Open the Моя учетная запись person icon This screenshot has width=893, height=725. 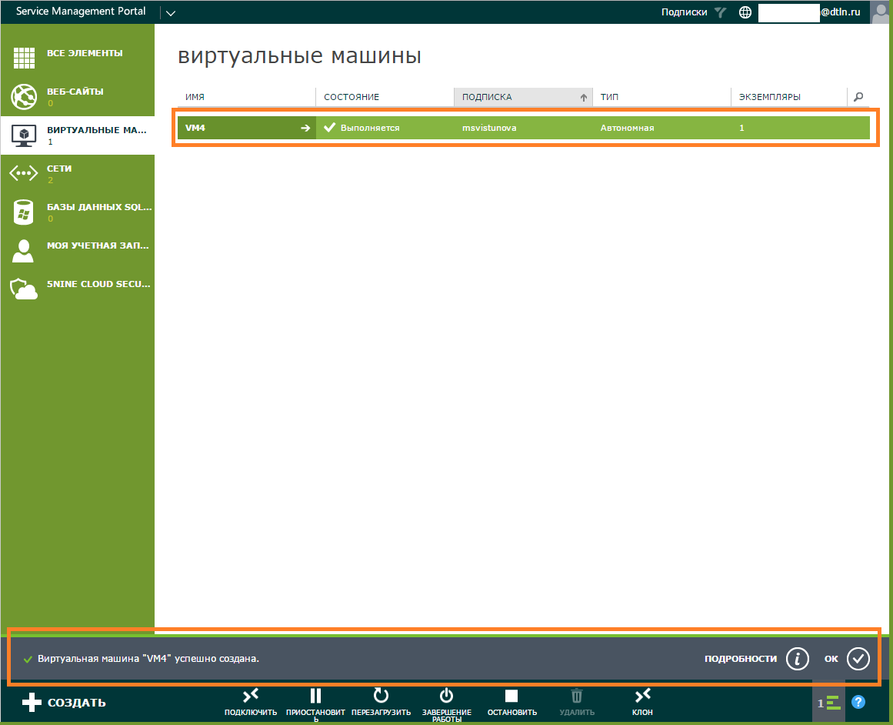22,250
